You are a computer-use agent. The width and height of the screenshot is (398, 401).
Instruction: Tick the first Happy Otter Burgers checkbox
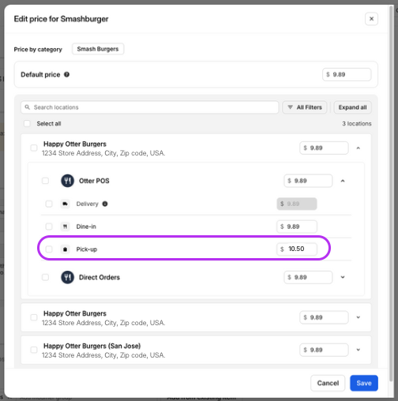34,148
